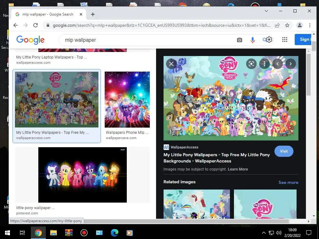
Task: Open the network icon in the tray
Action: click(x=271, y=233)
